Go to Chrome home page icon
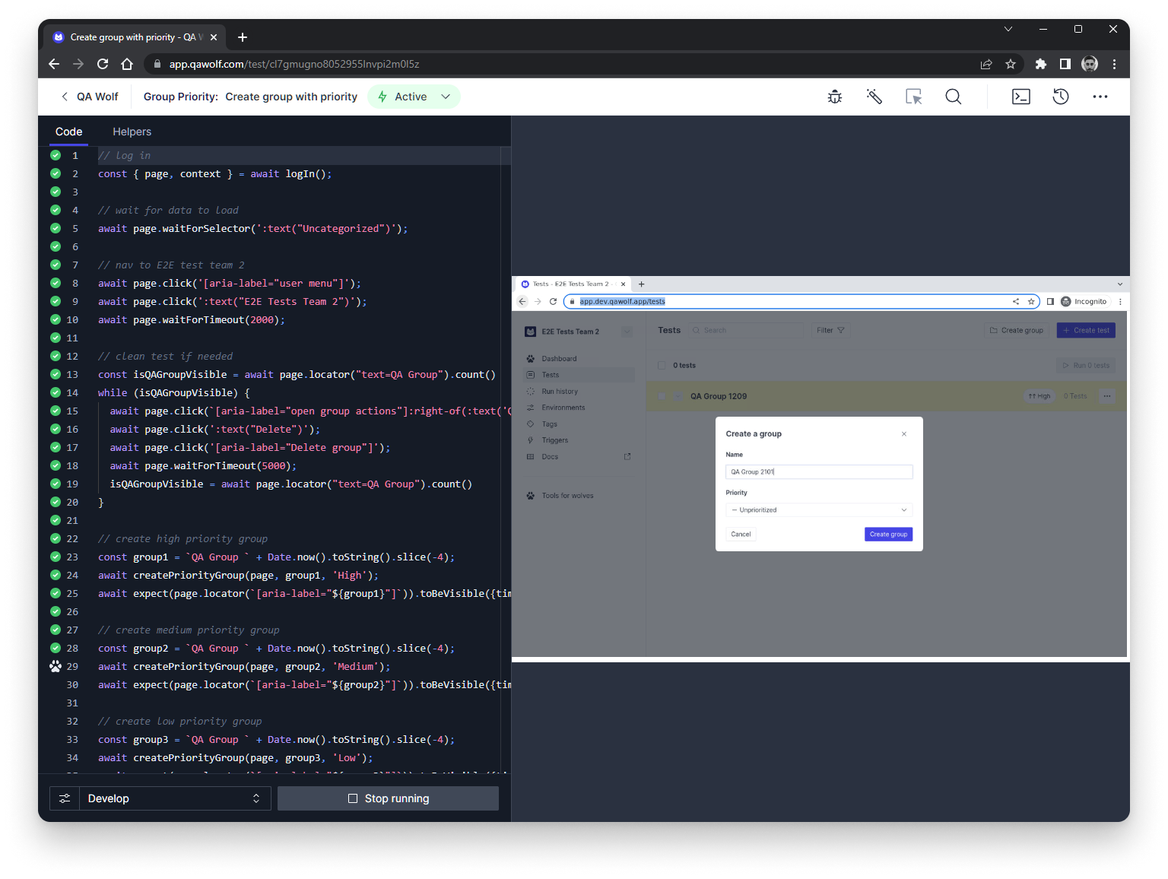Screen dimensions: 1168x879 127,64
